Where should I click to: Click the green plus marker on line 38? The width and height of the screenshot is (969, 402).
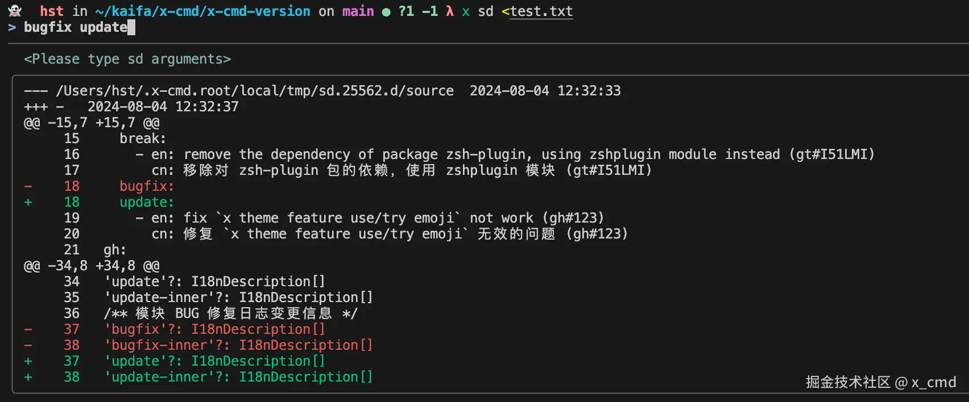(x=28, y=377)
